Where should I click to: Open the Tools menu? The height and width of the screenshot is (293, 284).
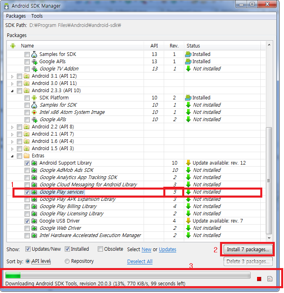[x=37, y=16]
